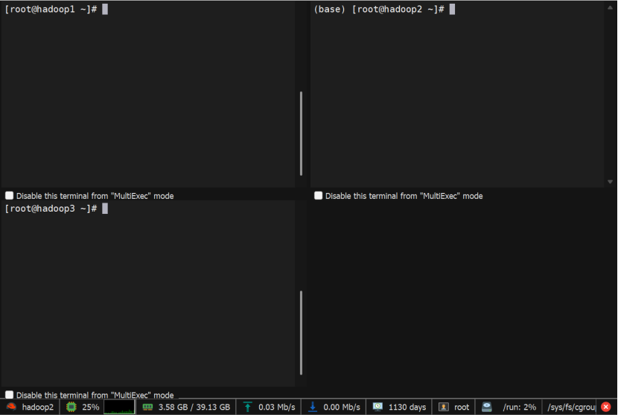This screenshot has width=618, height=415.
Task: Click the green CPU chip icon
Action: 71,407
